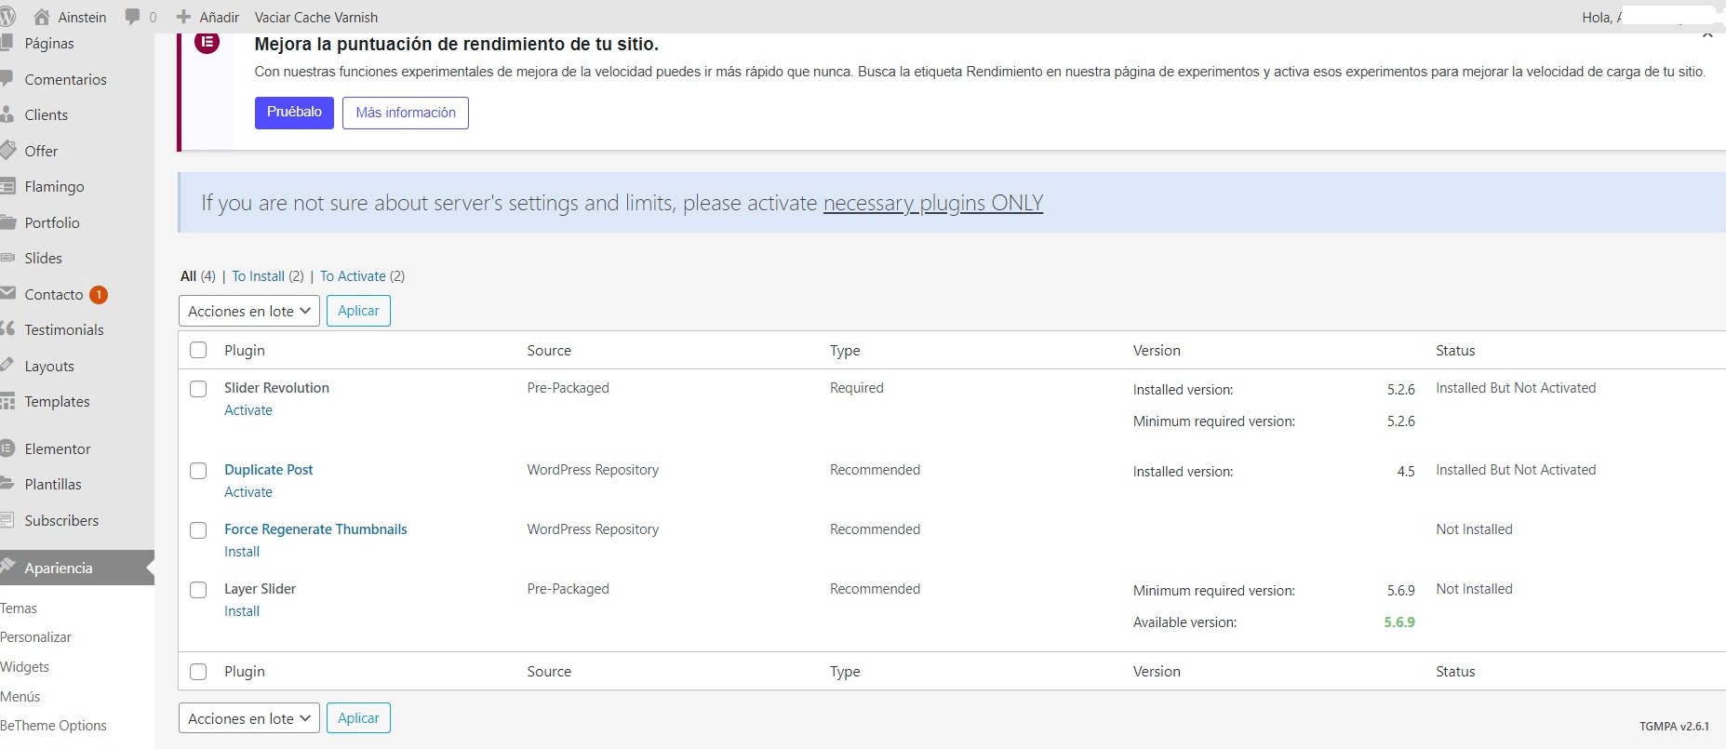
Task: Click the 5.6.9 available version text
Action: click(x=1399, y=622)
